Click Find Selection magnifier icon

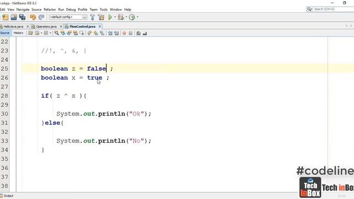point(56,33)
